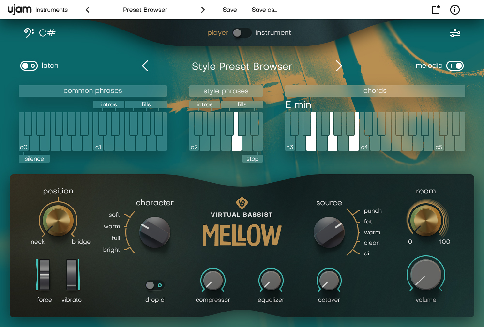
Task: Select the style phrases tab
Action: pos(226,90)
